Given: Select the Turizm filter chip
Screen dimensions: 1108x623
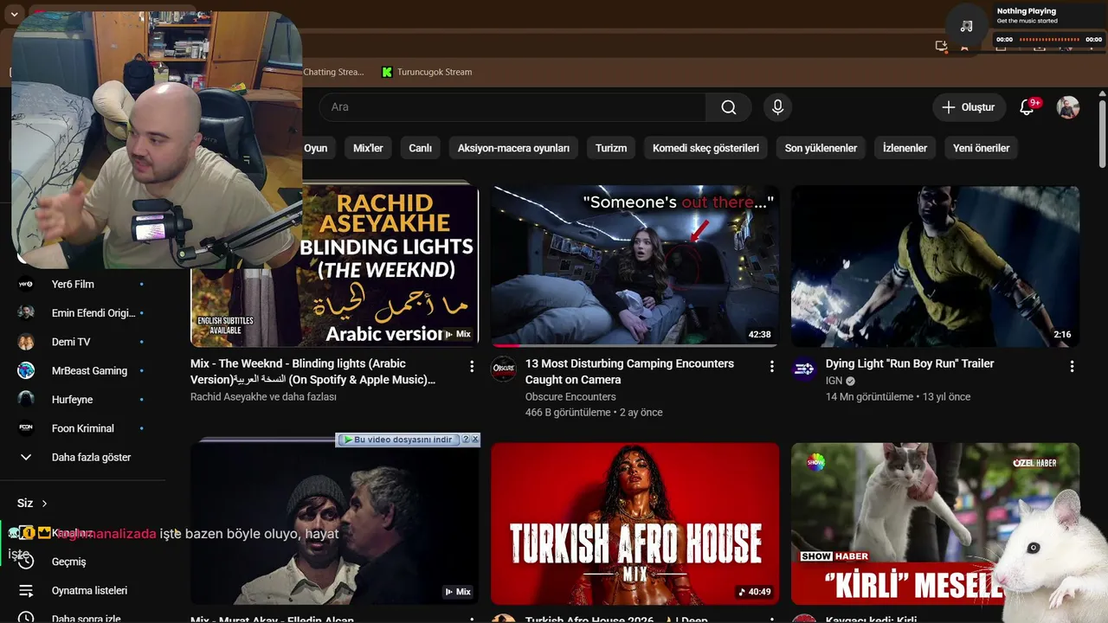Looking at the screenshot, I should tap(611, 148).
